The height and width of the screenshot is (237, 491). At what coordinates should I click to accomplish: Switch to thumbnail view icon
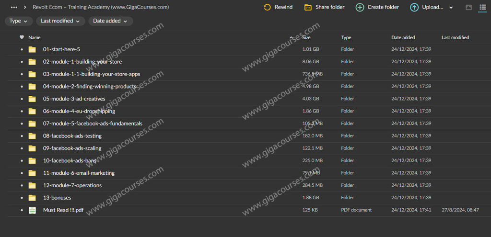pos(469,7)
